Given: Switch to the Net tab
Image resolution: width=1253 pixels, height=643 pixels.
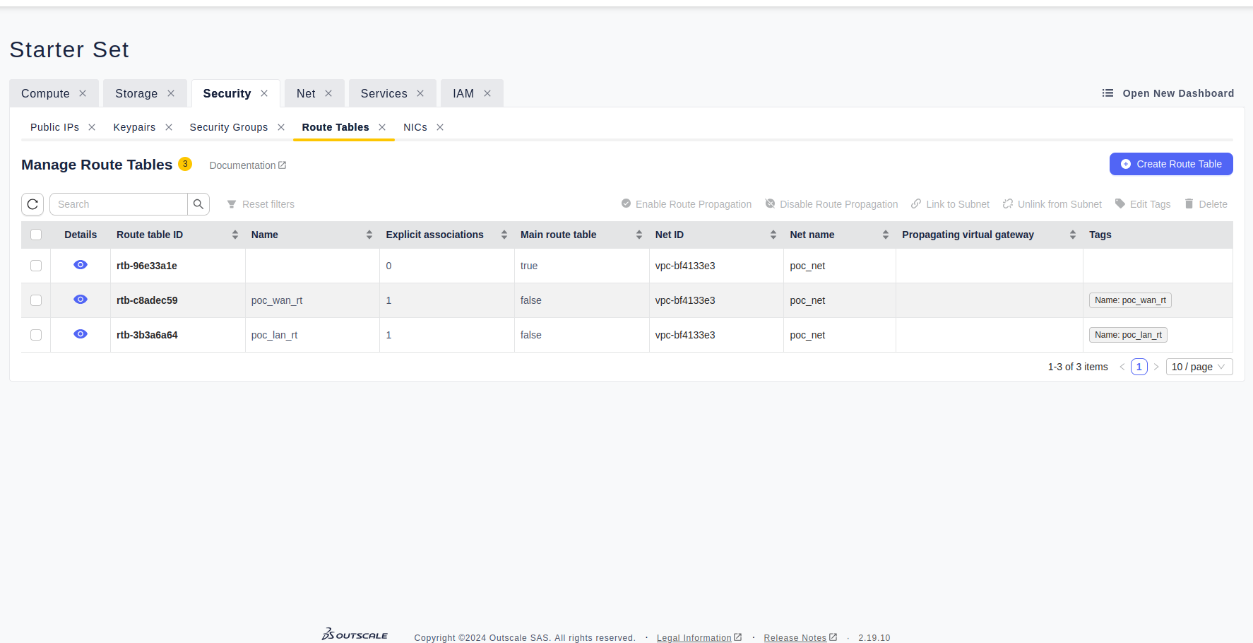Looking at the screenshot, I should pyautogui.click(x=306, y=93).
